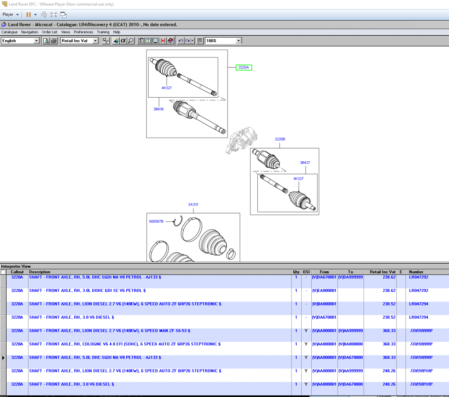
Task: Click the 4K327 callout near the 3220B shaft
Action: pos(298,179)
